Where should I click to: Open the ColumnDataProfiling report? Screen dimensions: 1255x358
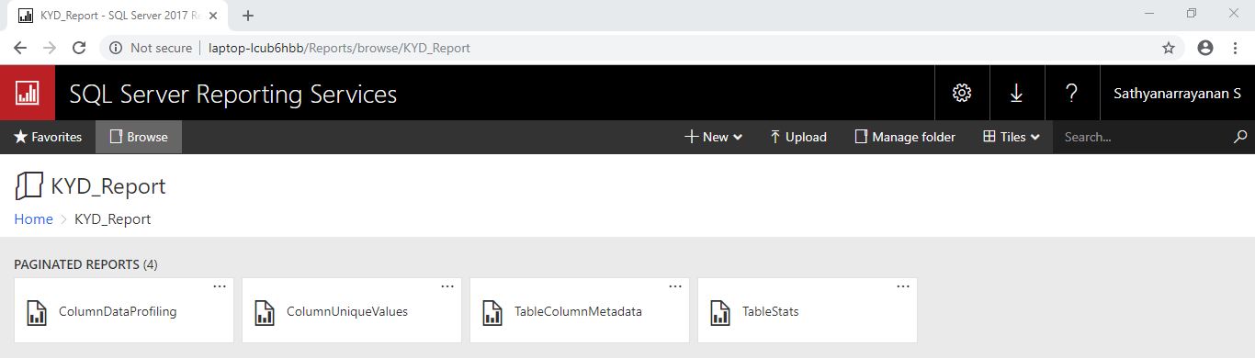pyautogui.click(x=124, y=310)
